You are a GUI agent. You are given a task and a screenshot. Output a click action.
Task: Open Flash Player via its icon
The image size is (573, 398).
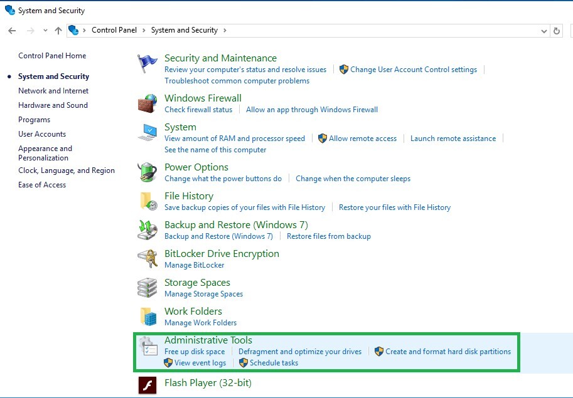pyautogui.click(x=147, y=384)
